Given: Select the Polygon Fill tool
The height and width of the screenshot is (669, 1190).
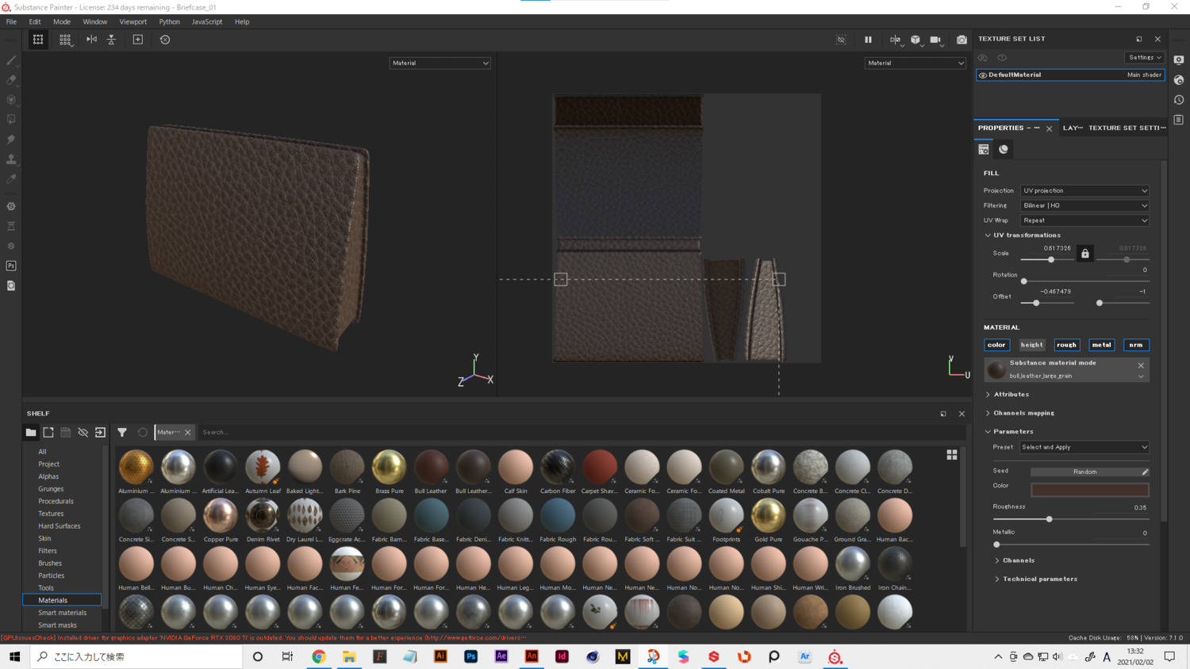Looking at the screenshot, I should point(11,120).
